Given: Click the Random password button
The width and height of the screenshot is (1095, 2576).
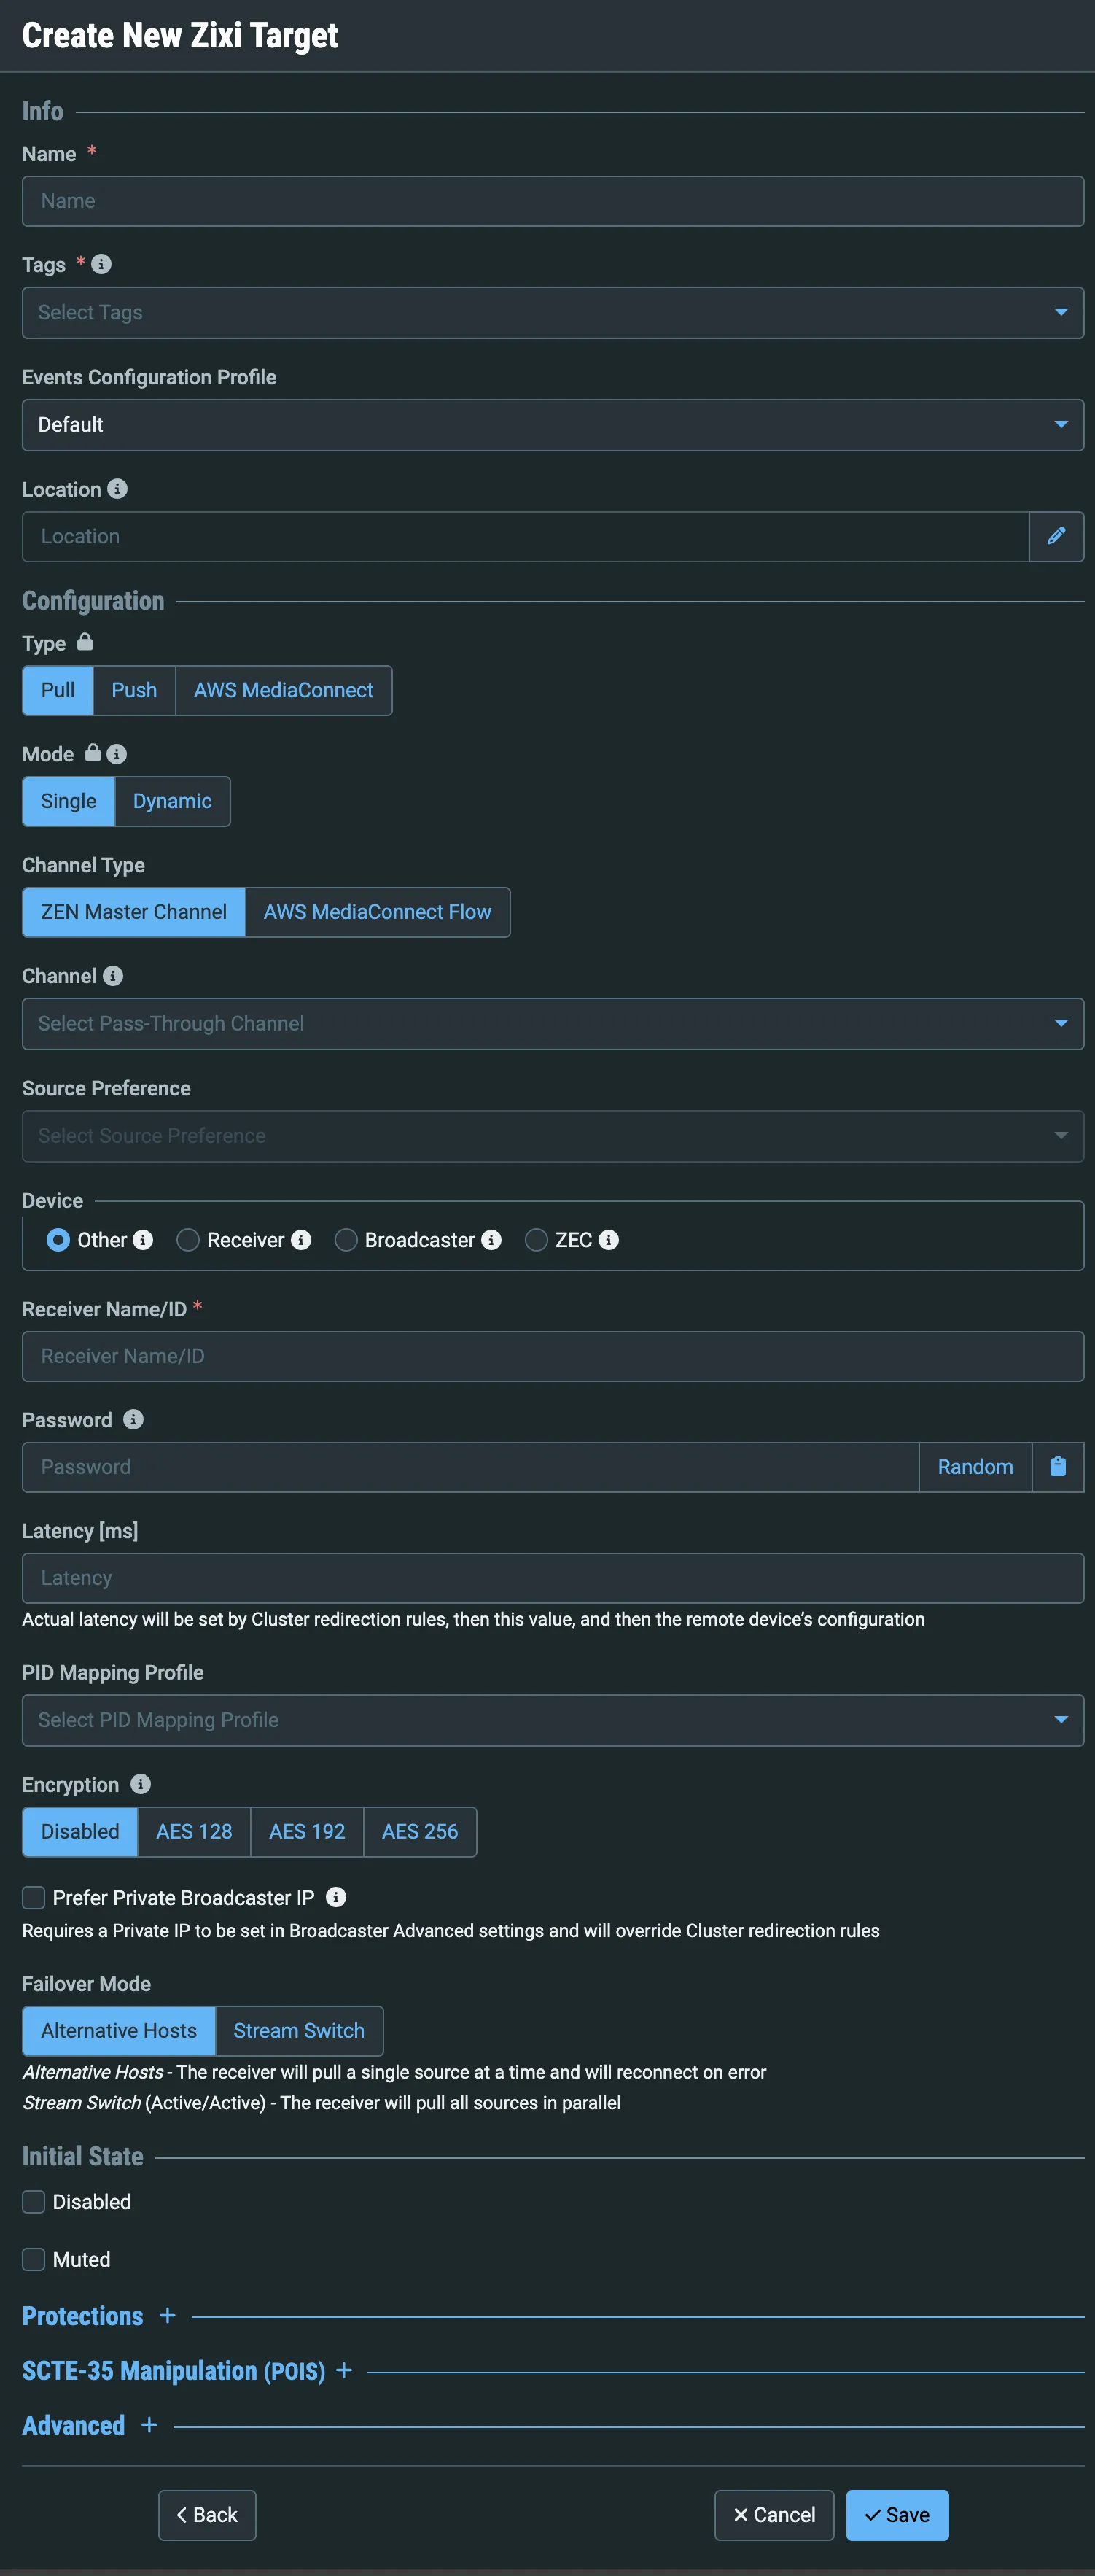Looking at the screenshot, I should click(x=975, y=1467).
